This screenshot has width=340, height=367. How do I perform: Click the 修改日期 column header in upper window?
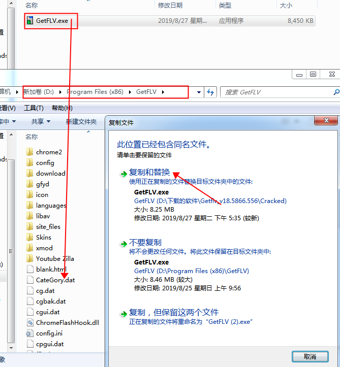click(170, 6)
